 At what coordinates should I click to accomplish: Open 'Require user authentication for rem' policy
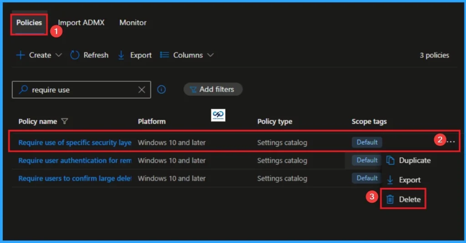tap(75, 161)
